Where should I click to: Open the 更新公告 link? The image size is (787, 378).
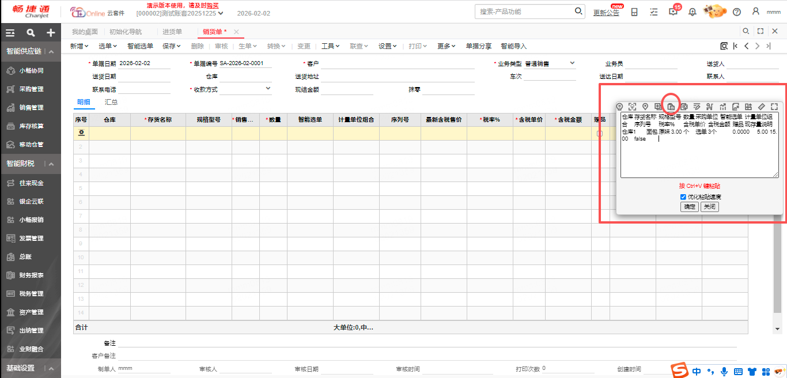(x=606, y=13)
